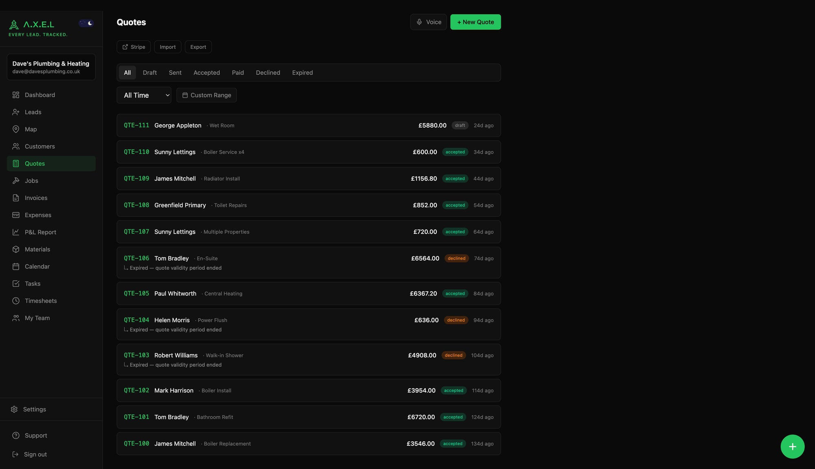Screen dimensions: 815x469
Task: Select the Expenses sidebar icon
Action: pyautogui.click(x=16, y=215)
